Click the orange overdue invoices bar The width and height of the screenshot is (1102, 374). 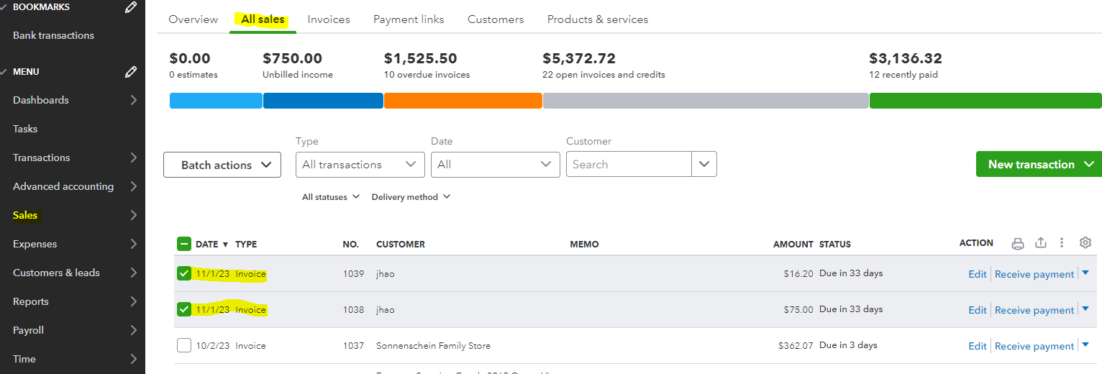coord(463,101)
